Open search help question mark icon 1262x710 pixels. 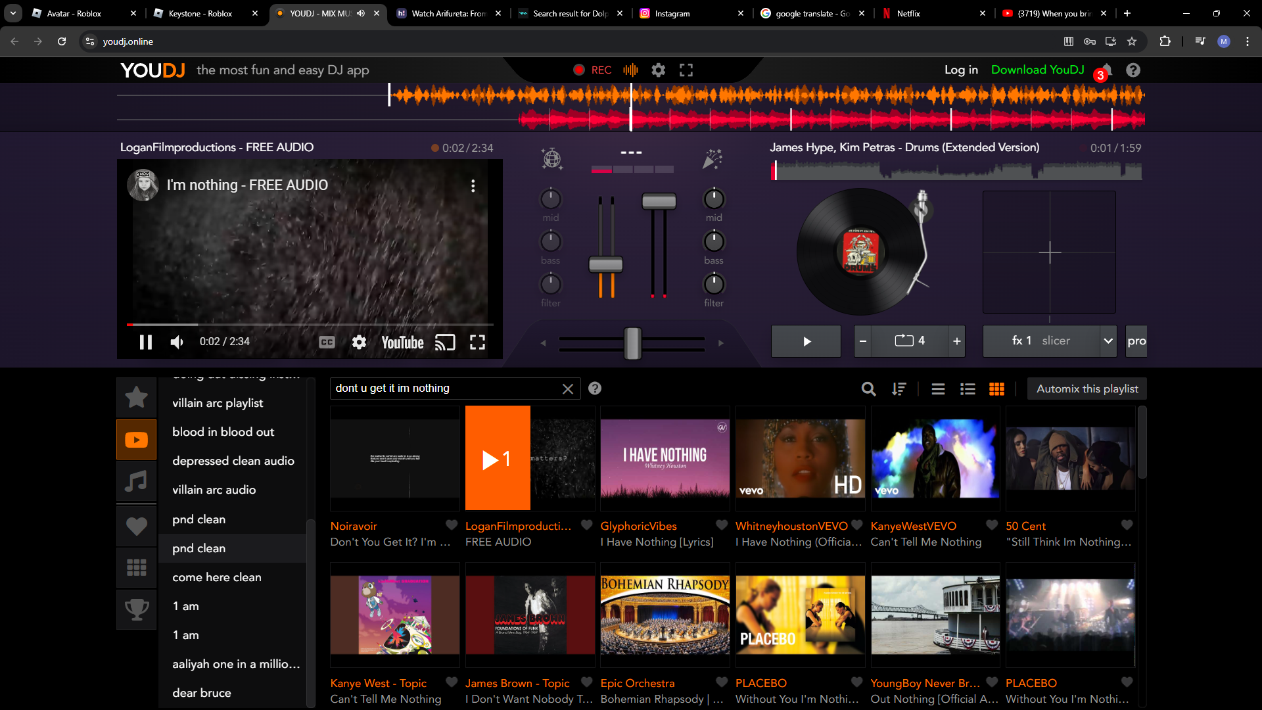pyautogui.click(x=595, y=389)
